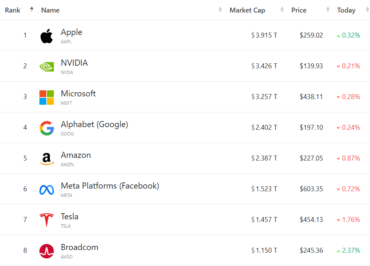Click the Today column header
The width and height of the screenshot is (370, 266).
pos(346,10)
